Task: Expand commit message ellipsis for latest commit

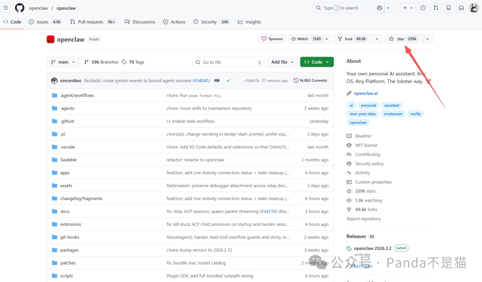Action: point(217,81)
